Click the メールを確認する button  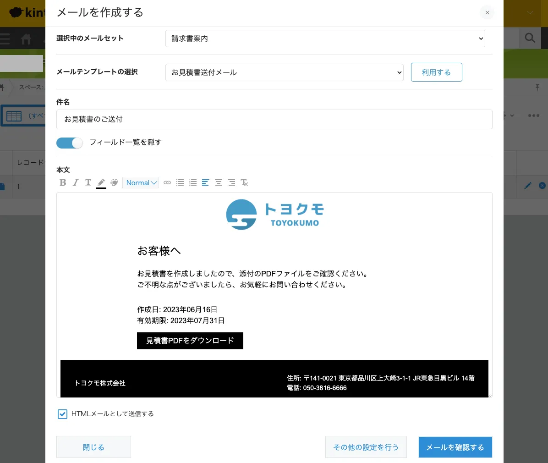click(455, 447)
